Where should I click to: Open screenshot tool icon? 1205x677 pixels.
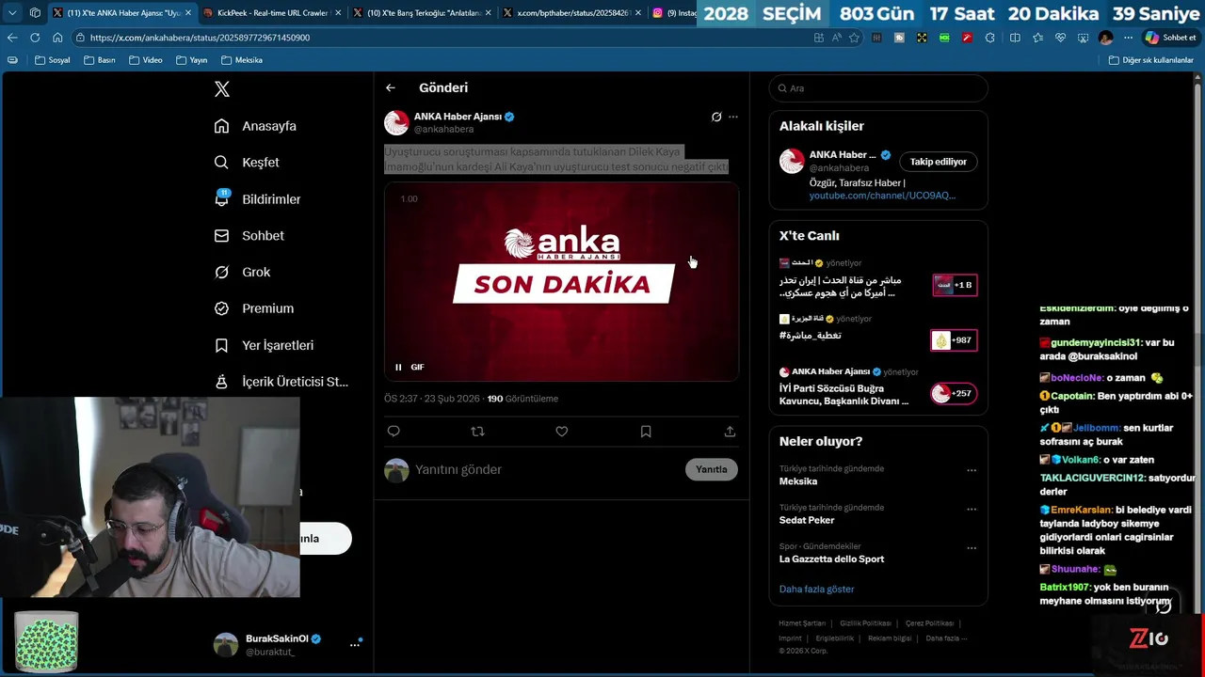(1083, 38)
